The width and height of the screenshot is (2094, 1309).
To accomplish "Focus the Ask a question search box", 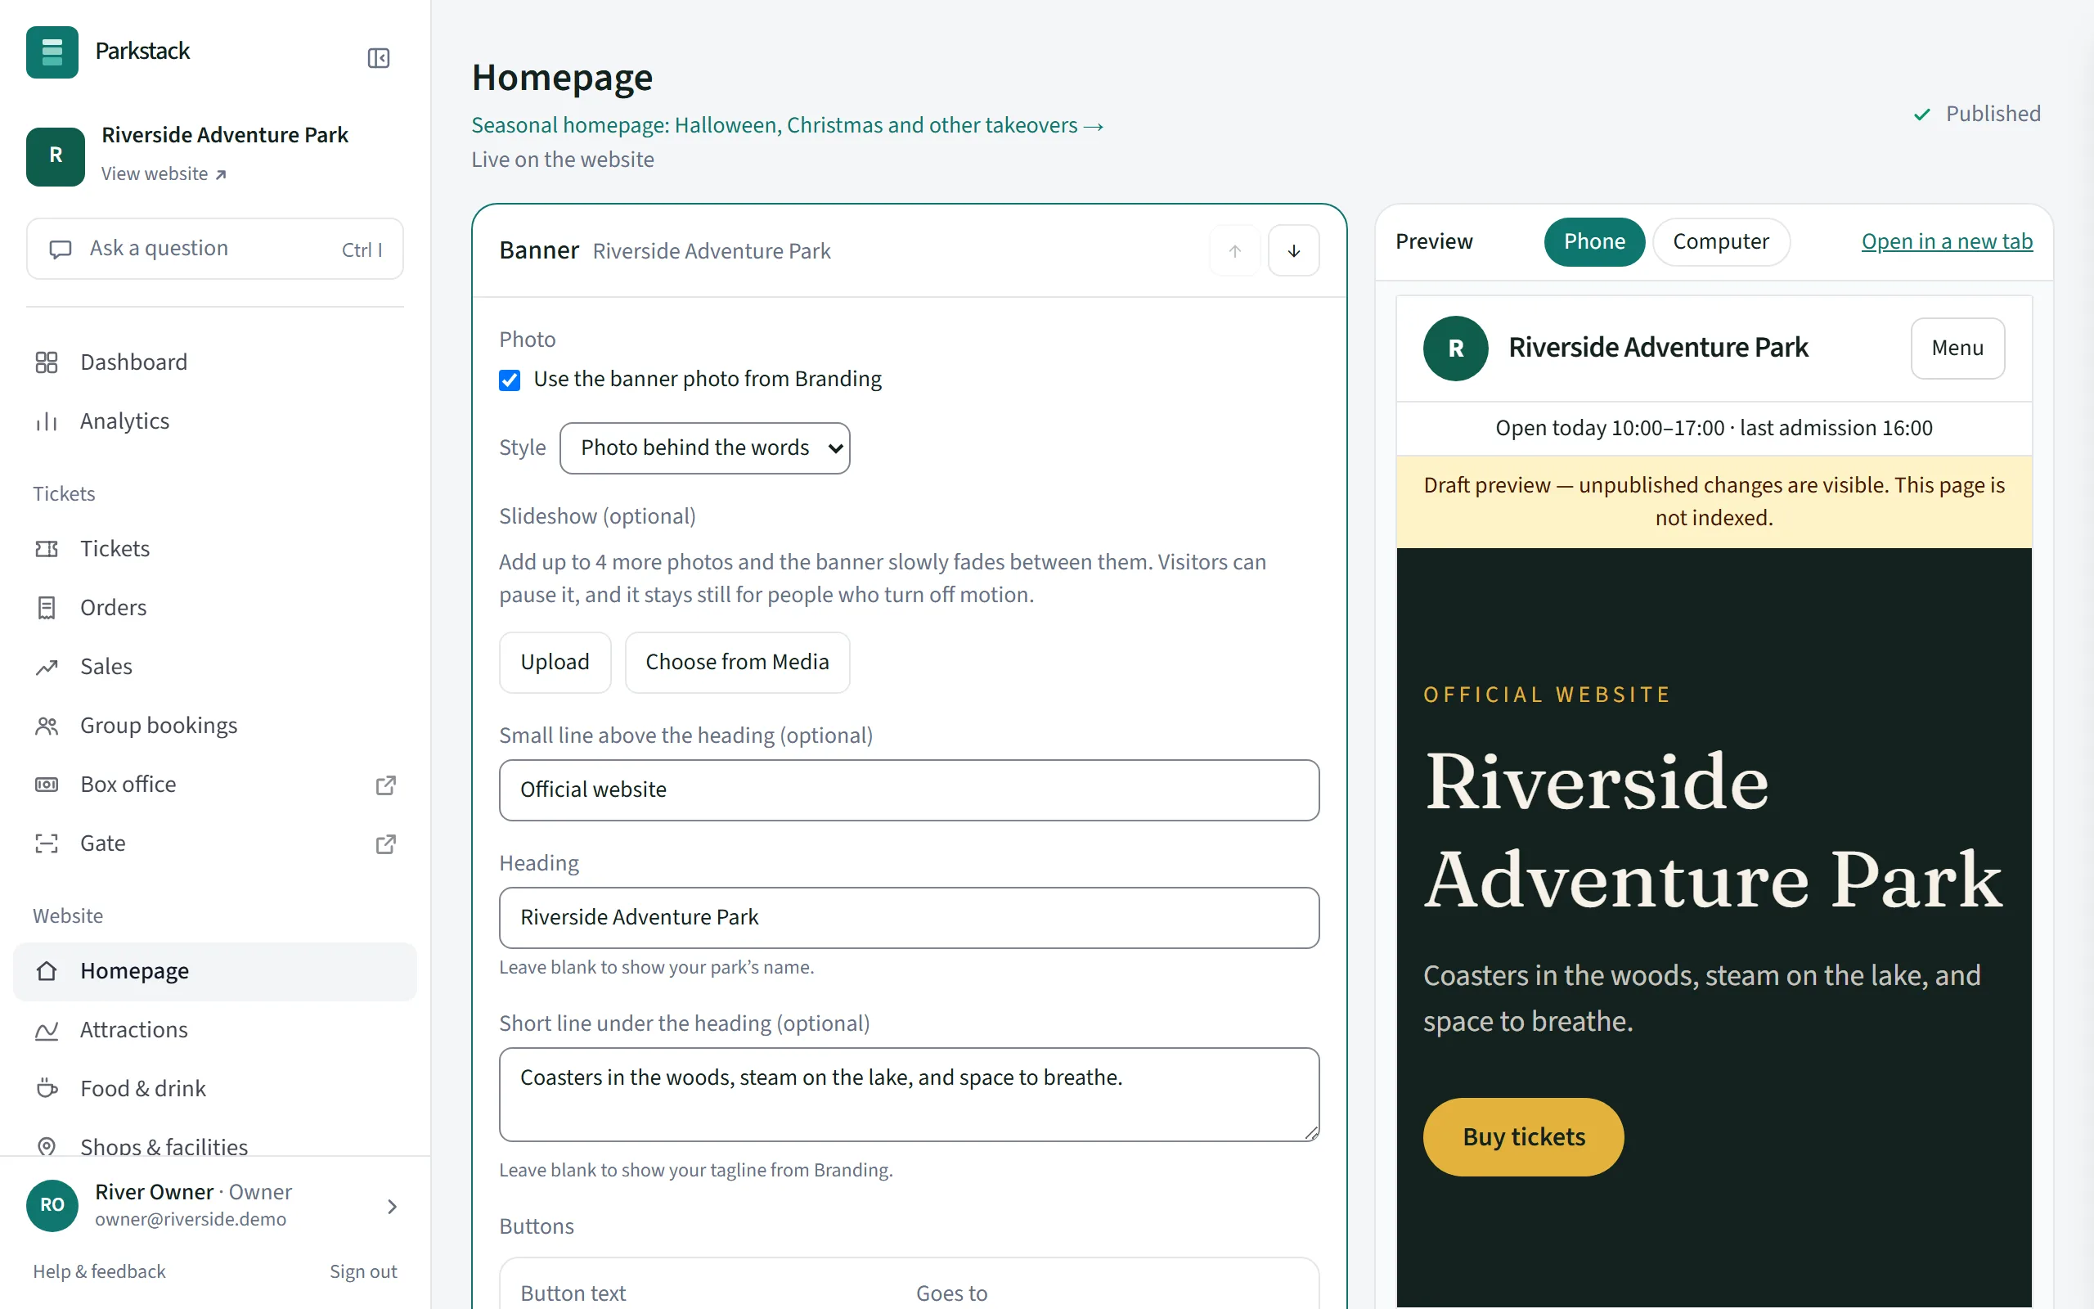I will coord(214,250).
